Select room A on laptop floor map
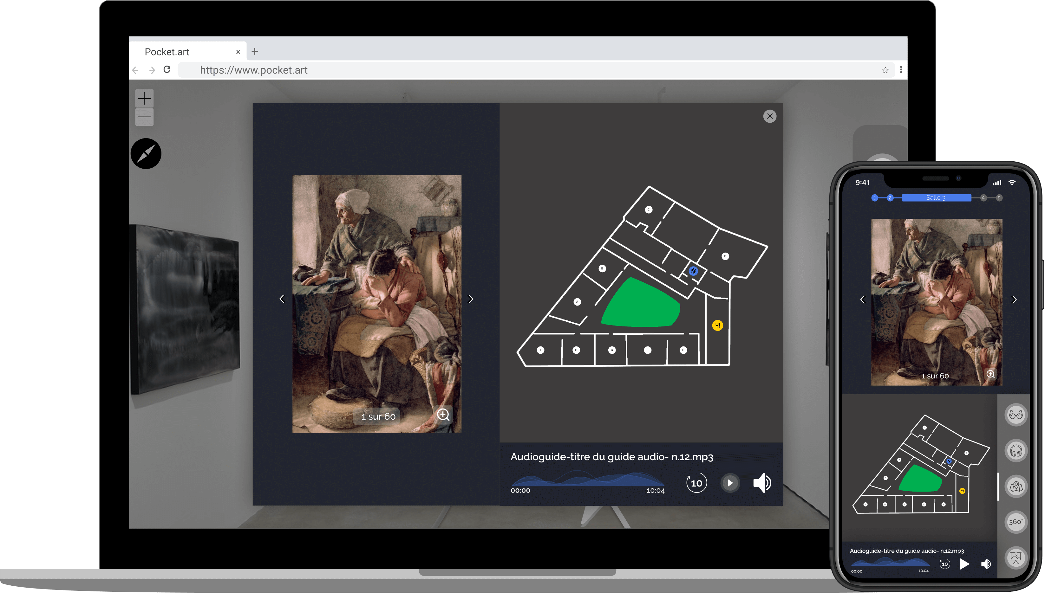The width and height of the screenshot is (1045, 593). pyautogui.click(x=577, y=302)
